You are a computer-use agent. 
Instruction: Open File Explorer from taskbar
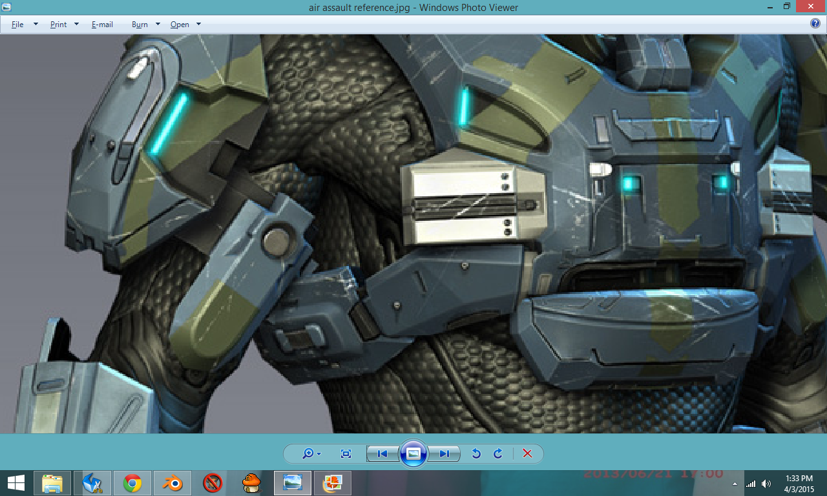52,483
